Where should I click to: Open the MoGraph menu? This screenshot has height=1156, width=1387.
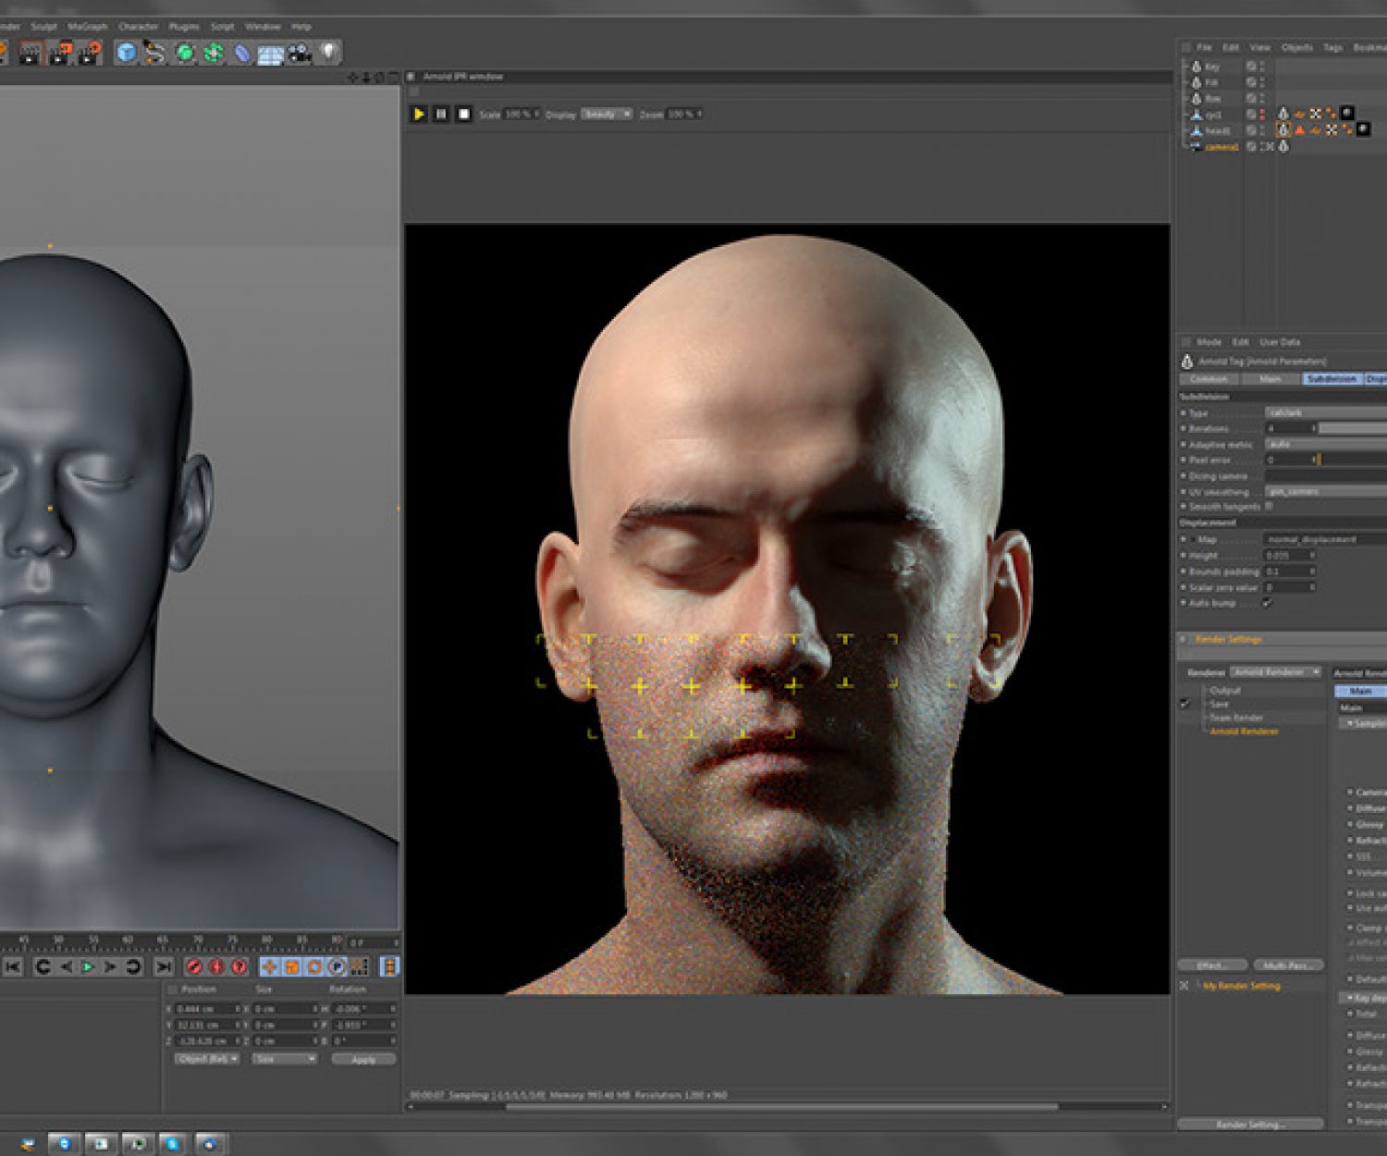pyautogui.click(x=88, y=27)
